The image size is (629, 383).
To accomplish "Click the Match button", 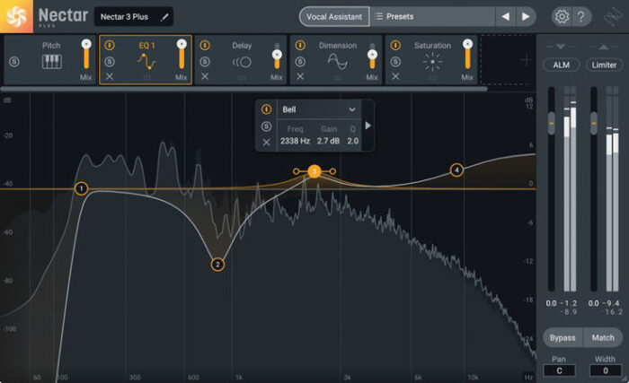I will point(603,337).
